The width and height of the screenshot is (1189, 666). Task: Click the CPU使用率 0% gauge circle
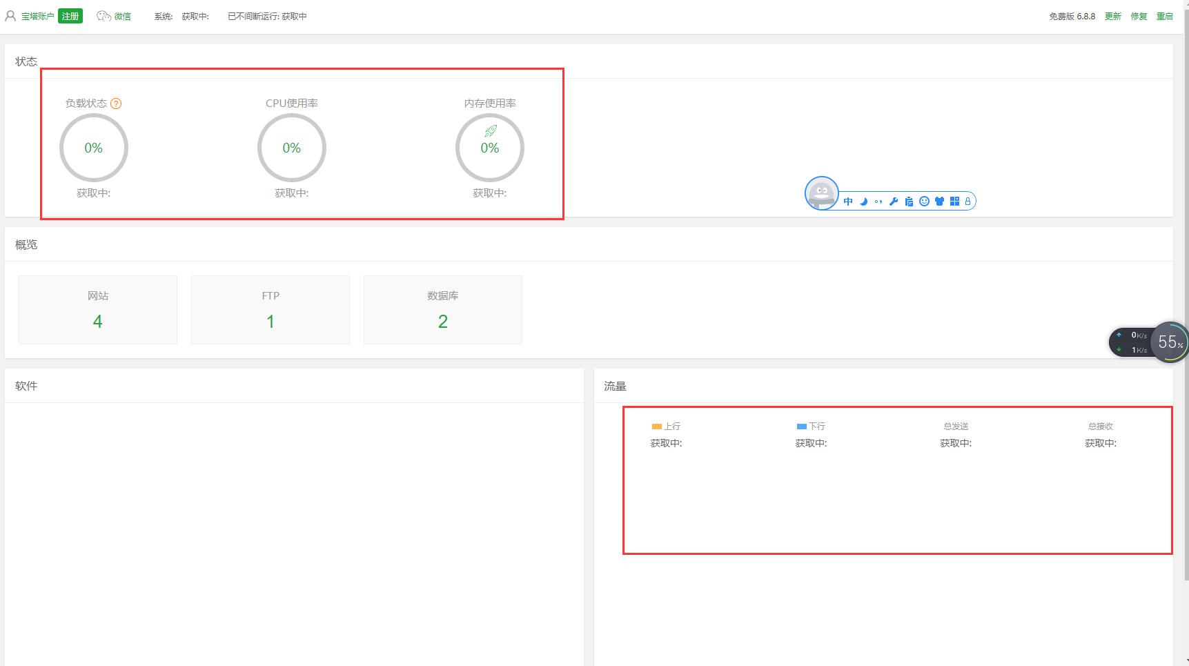[292, 148]
